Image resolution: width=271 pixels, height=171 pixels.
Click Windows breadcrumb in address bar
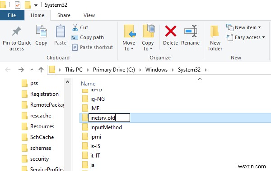[156, 70]
